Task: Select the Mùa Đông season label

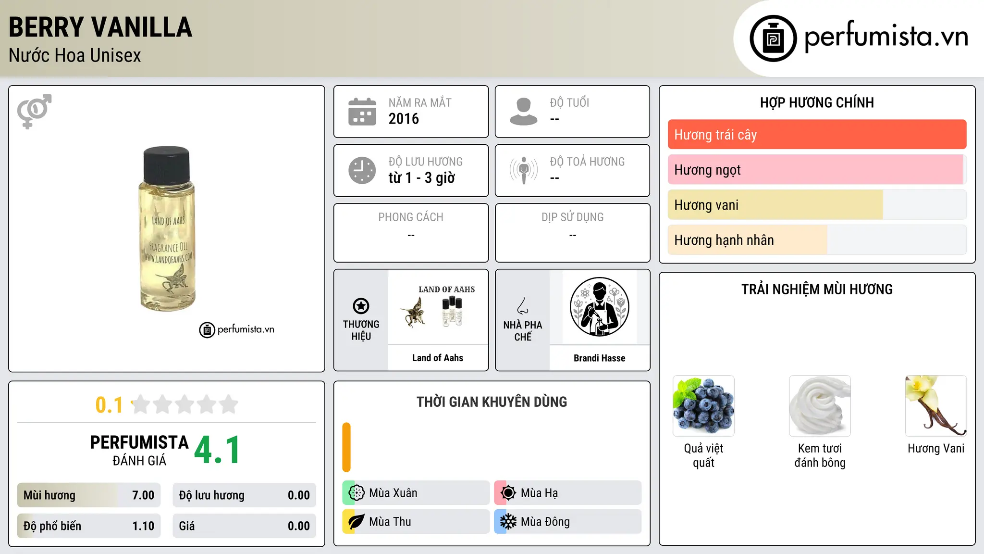Action: (x=545, y=522)
